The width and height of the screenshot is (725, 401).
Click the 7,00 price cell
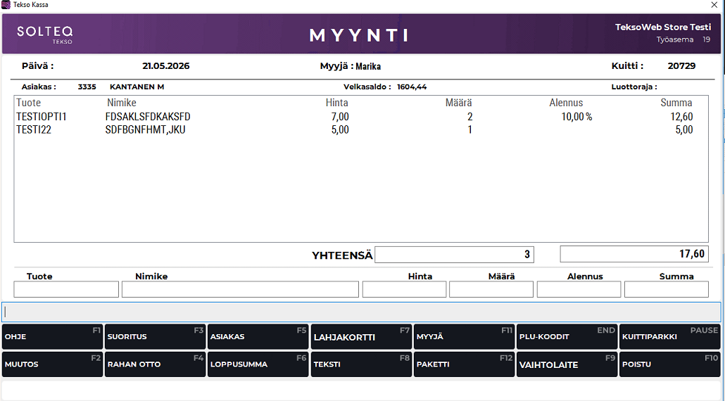click(340, 117)
